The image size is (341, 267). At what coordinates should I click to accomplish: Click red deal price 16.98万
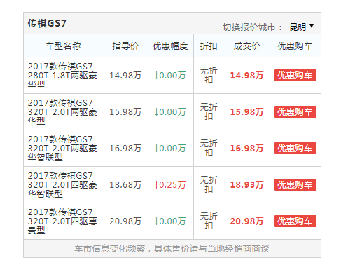[246, 148]
